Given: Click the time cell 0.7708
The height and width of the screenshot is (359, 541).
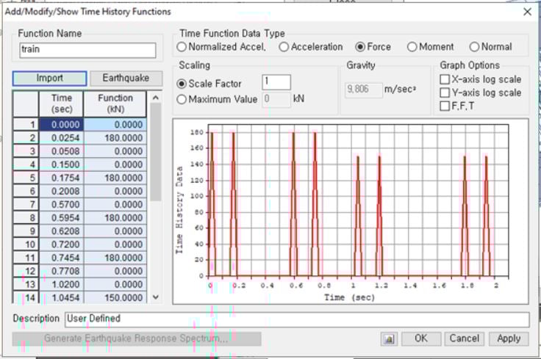Looking at the screenshot, I should (62, 271).
